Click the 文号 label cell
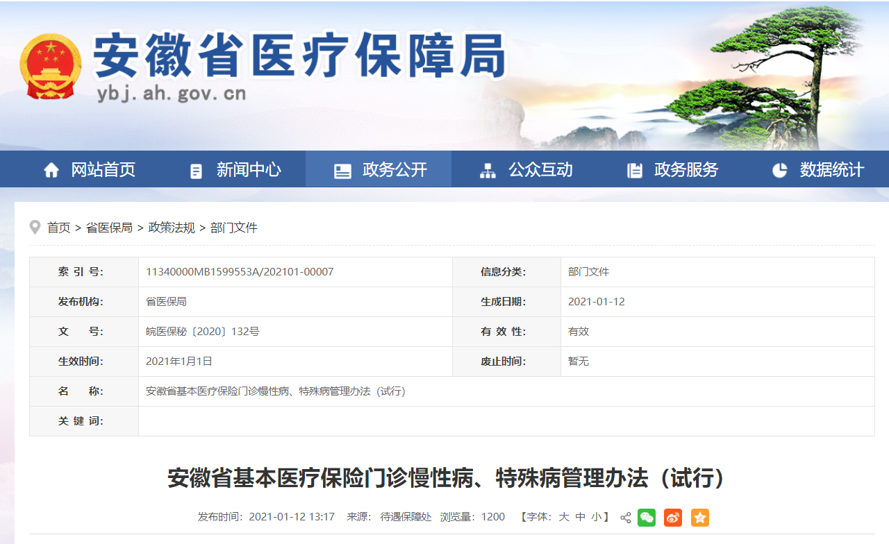The height and width of the screenshot is (544, 889). (x=84, y=332)
